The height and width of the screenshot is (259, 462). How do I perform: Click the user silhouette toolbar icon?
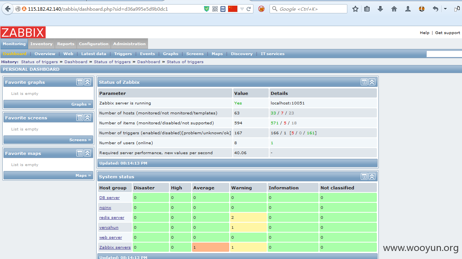click(408, 9)
